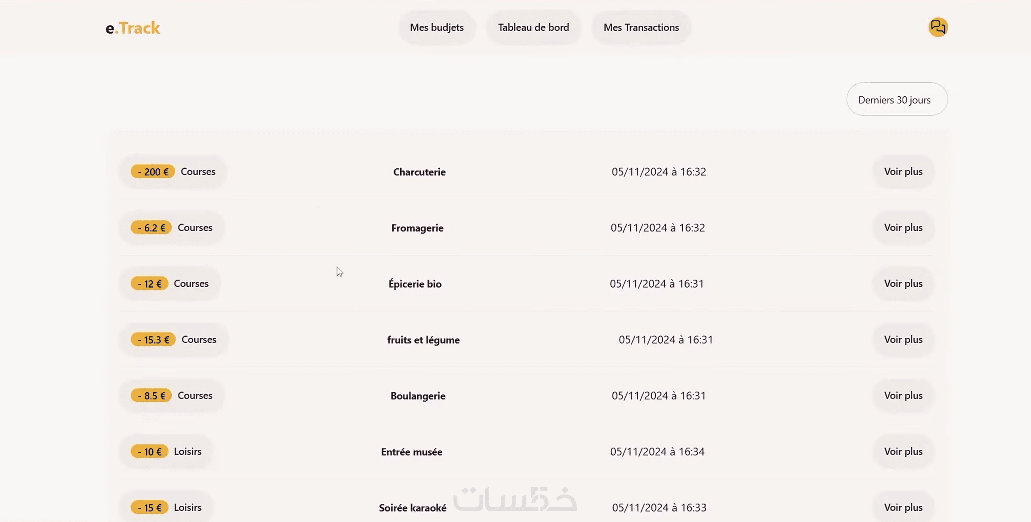Click Voir plus for Boulangerie
Screen dimensions: 1031x522
(x=903, y=396)
